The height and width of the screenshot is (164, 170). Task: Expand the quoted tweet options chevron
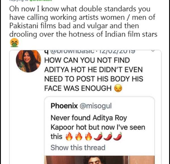click(153, 52)
